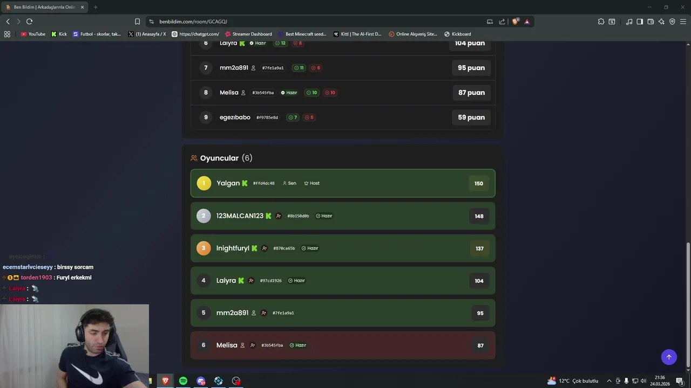This screenshot has width=691, height=388.
Task: Click player ID #870ca65b
Action: [x=284, y=248]
